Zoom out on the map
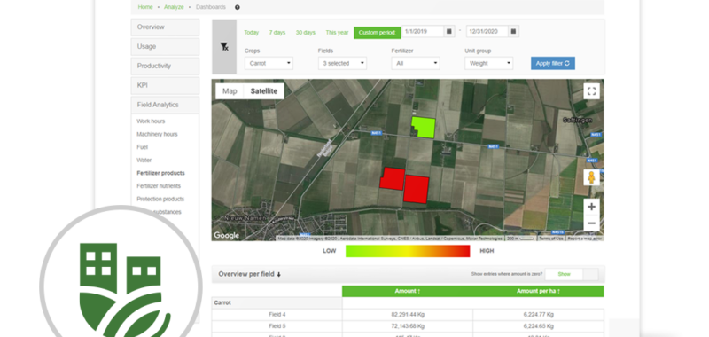Viewport: 709px width, 337px height. click(591, 223)
